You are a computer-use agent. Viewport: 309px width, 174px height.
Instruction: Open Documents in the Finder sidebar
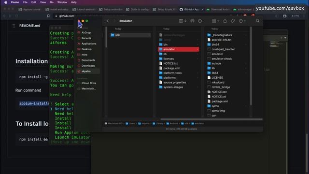(88, 60)
